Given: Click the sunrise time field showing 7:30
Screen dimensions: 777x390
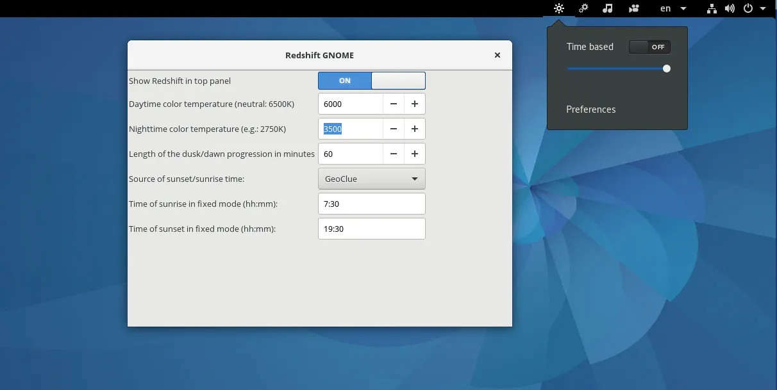Looking at the screenshot, I should click(x=371, y=204).
